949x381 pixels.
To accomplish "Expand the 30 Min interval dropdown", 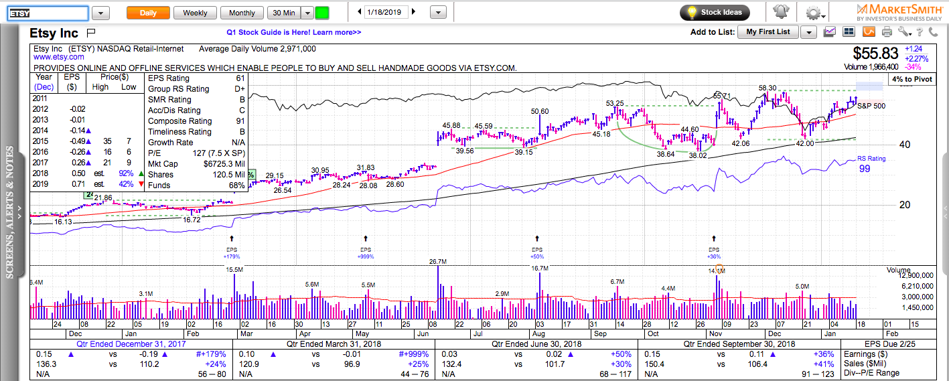I will coord(307,13).
